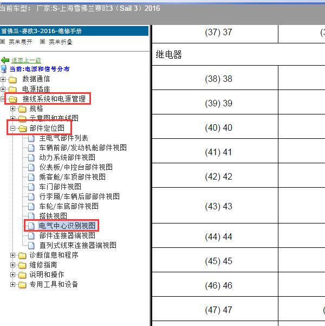Click the 继电器 section heading
Viewport: 325px width, 326px height.
(169, 55)
